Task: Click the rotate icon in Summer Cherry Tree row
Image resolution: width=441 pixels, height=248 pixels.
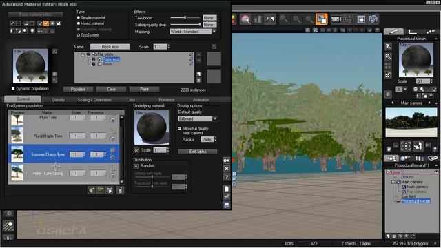Action: pyautogui.click(x=112, y=158)
